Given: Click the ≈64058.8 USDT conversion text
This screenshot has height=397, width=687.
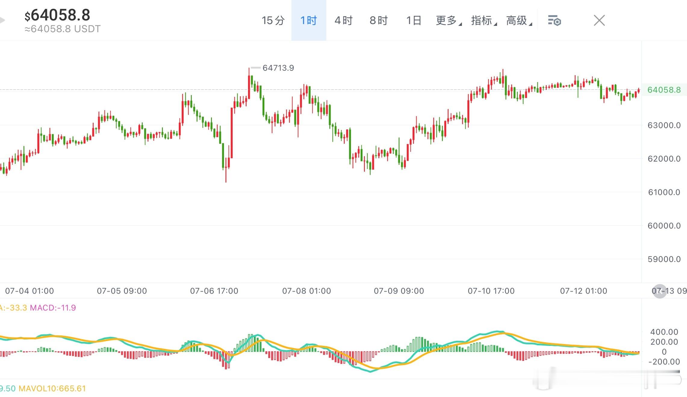Looking at the screenshot, I should 63,29.
